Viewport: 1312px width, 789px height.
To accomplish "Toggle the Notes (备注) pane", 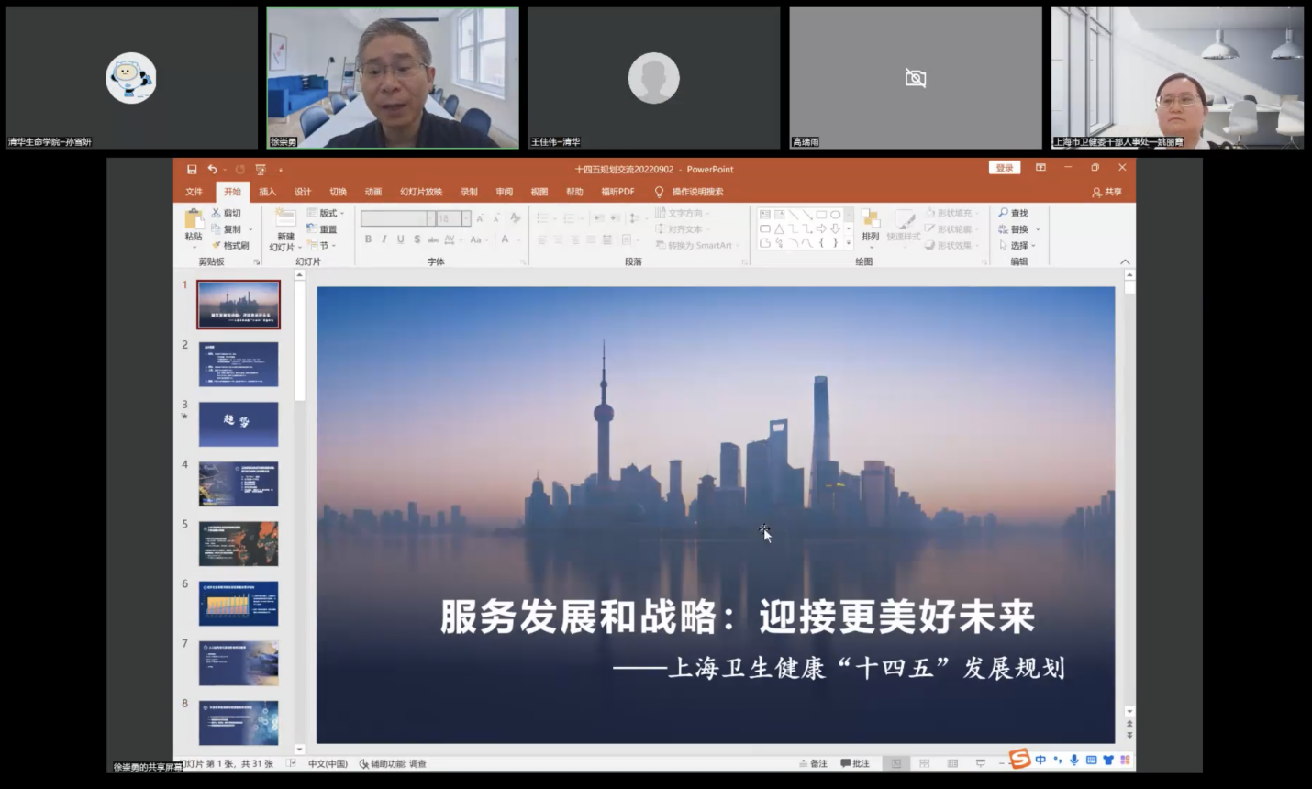I will (814, 763).
